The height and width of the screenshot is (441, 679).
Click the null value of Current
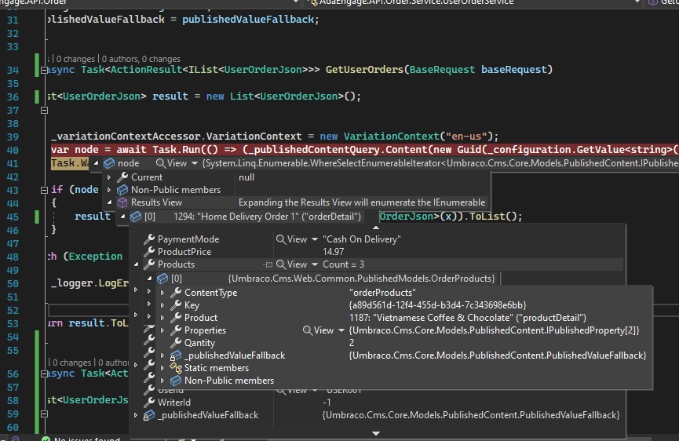246,177
